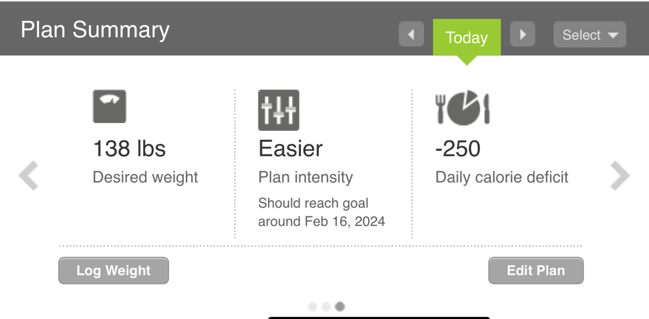Slide summary cards left with chevron
649x319 pixels.
click(x=29, y=176)
